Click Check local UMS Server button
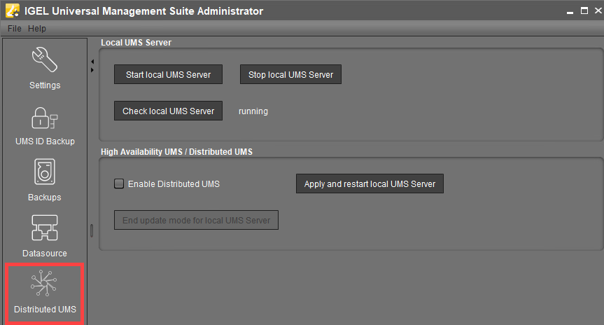The height and width of the screenshot is (325, 604). pos(168,111)
